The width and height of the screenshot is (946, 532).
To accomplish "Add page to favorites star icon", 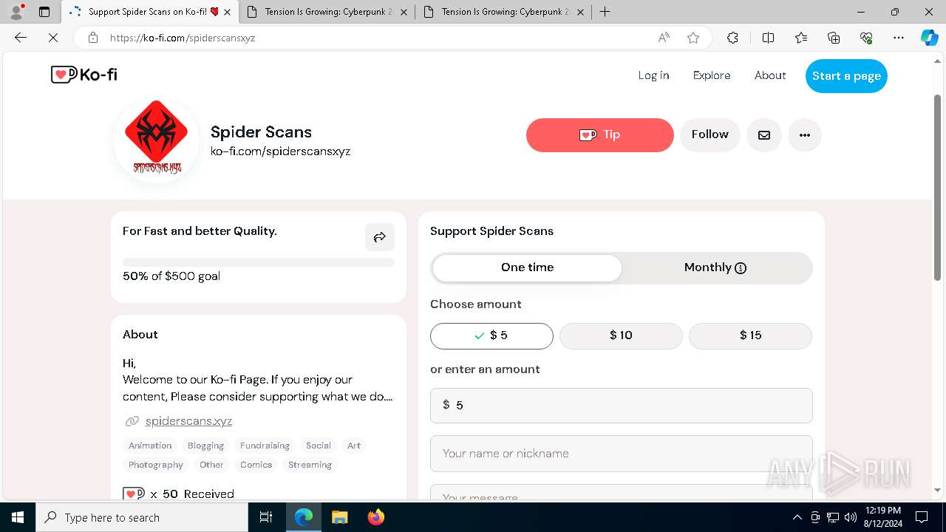I will tap(693, 38).
